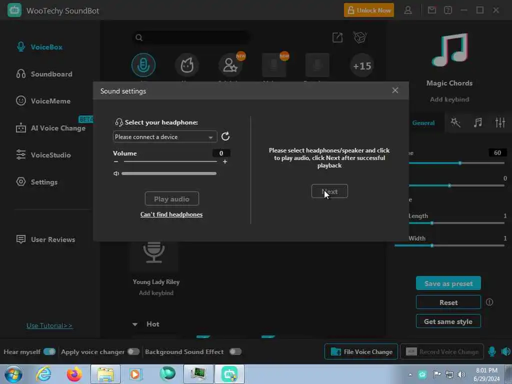Decrease volume with the minus button
The width and height of the screenshot is (512, 384).
pos(116,161)
